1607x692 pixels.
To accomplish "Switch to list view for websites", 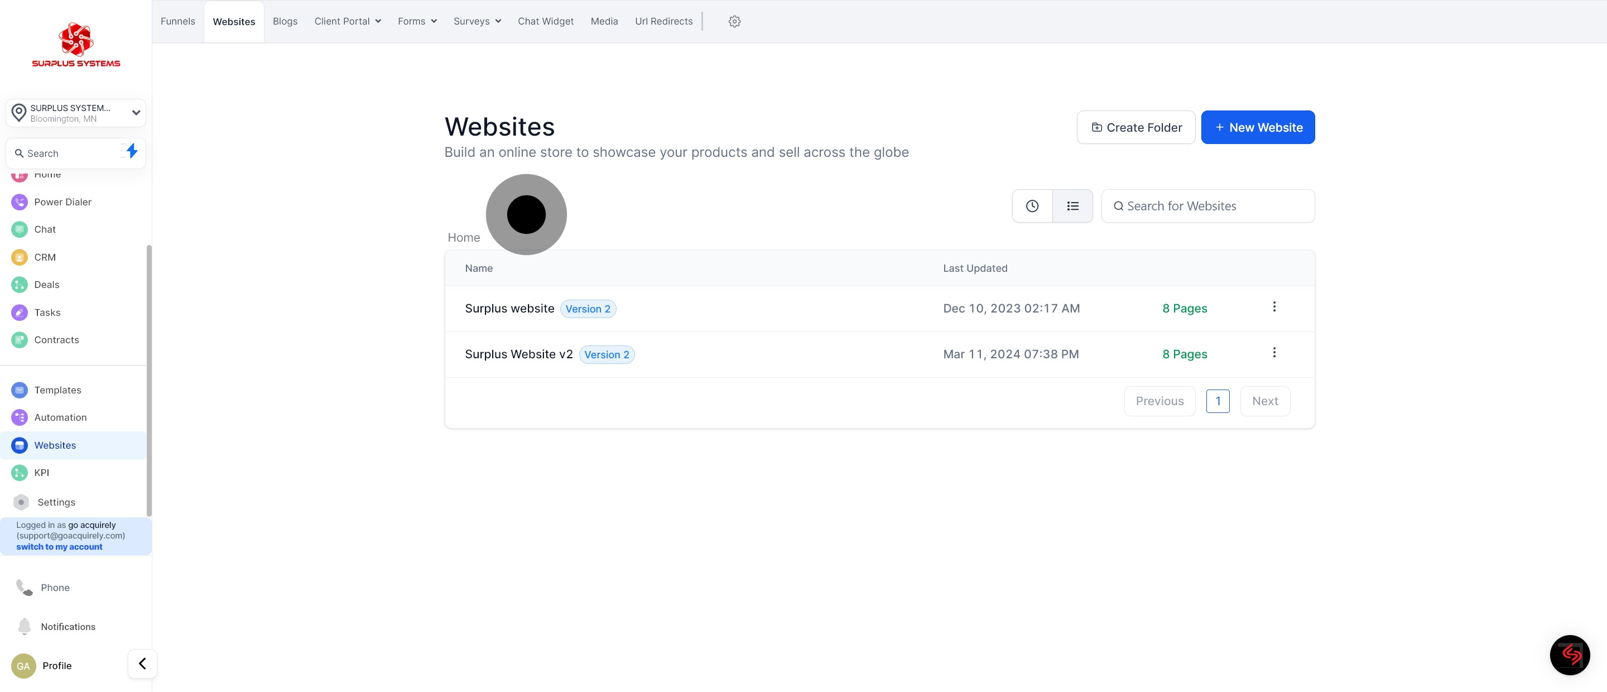I will pyautogui.click(x=1072, y=205).
